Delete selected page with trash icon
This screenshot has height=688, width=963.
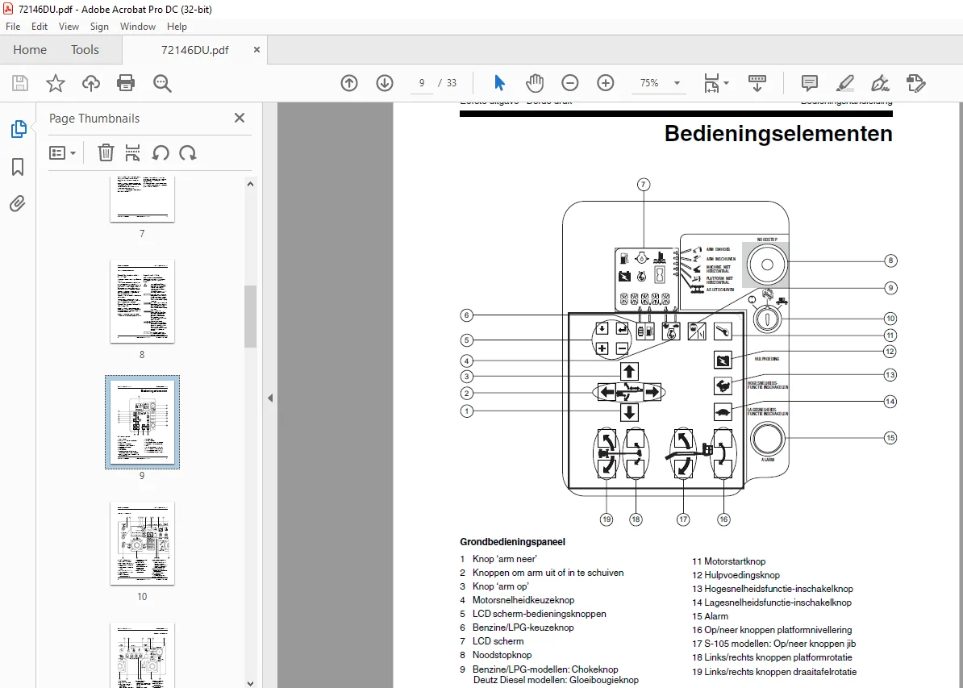tap(106, 152)
